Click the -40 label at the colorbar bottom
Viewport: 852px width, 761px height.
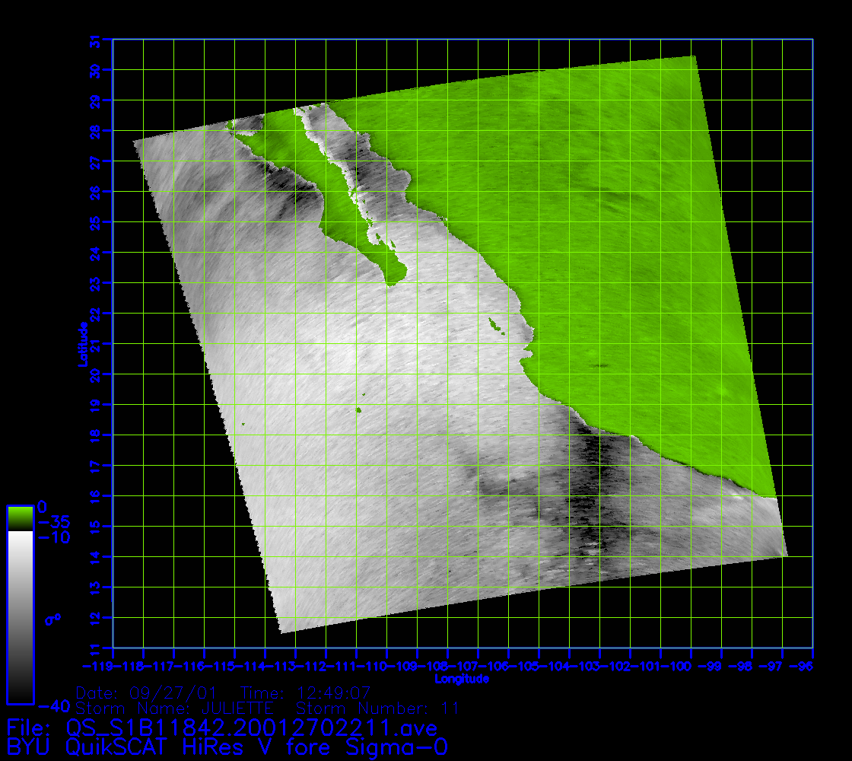pyautogui.click(x=52, y=704)
